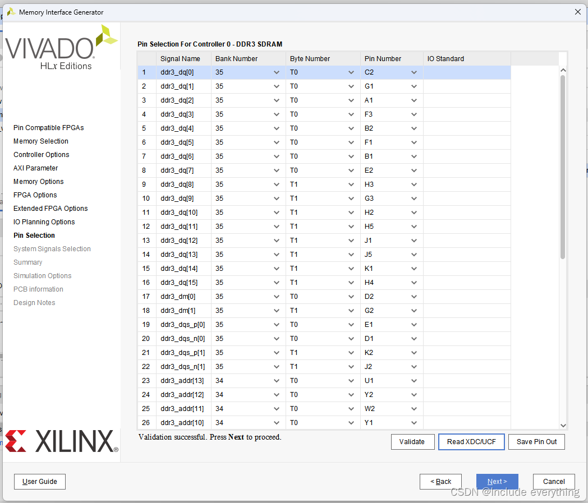Image resolution: width=588 pixels, height=503 pixels.
Task: Click Byte Number column header
Action: (x=323, y=59)
